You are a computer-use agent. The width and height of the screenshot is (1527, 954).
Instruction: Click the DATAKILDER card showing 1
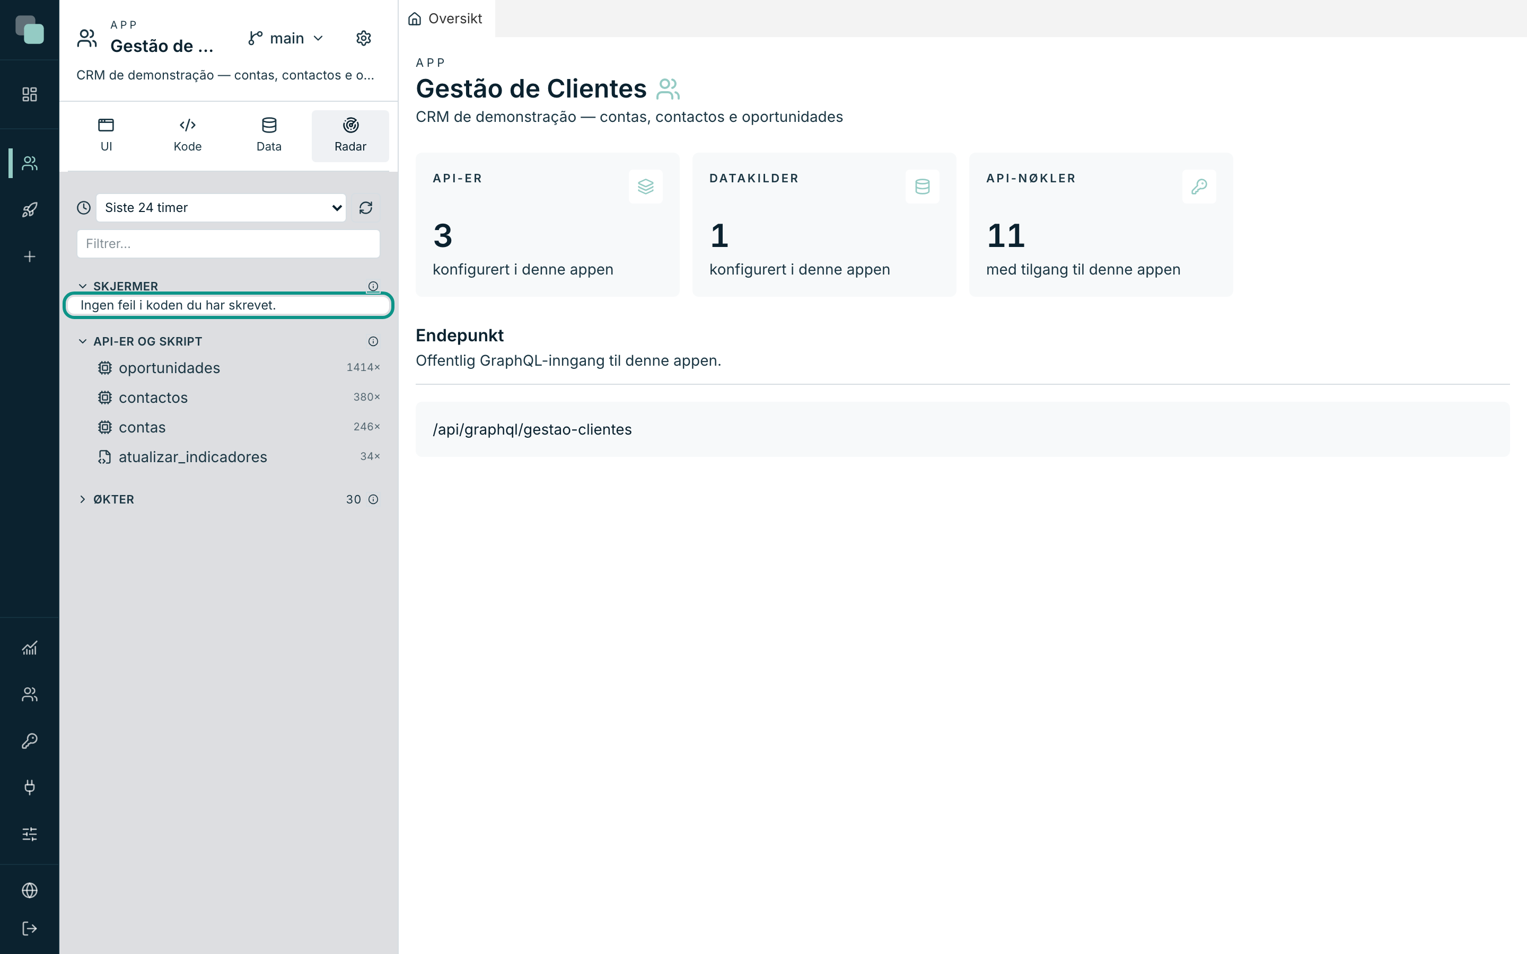pyautogui.click(x=824, y=225)
